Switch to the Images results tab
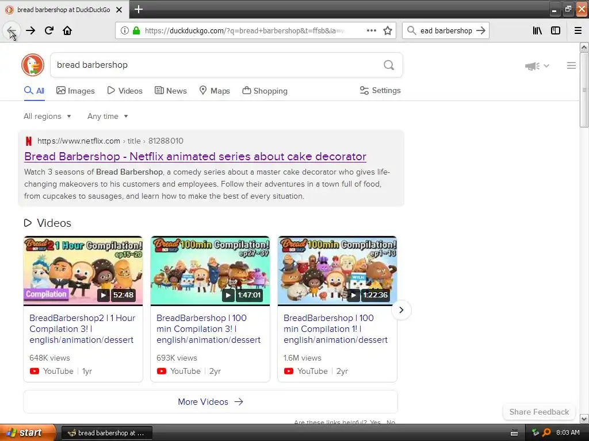This screenshot has width=589, height=441. pos(75,91)
